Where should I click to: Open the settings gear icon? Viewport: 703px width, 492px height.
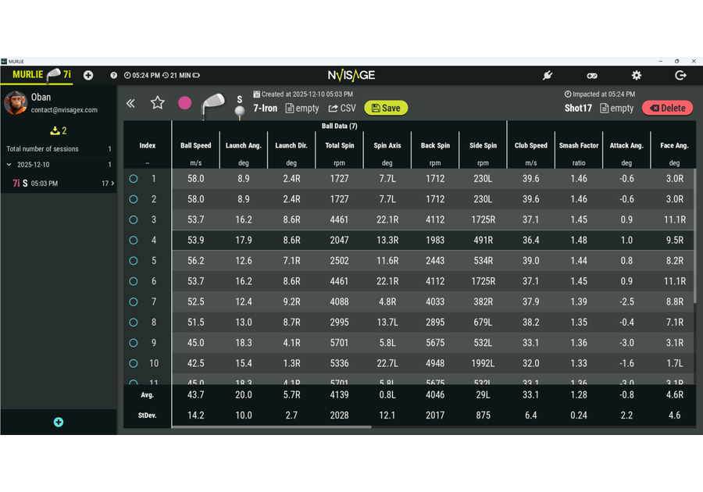pyautogui.click(x=636, y=75)
